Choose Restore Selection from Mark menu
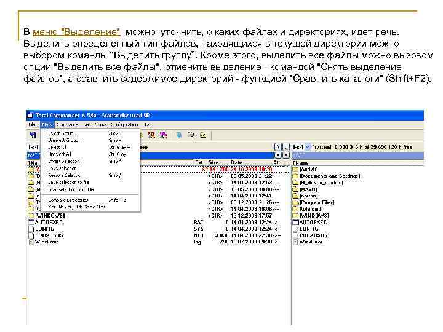 [90, 175]
